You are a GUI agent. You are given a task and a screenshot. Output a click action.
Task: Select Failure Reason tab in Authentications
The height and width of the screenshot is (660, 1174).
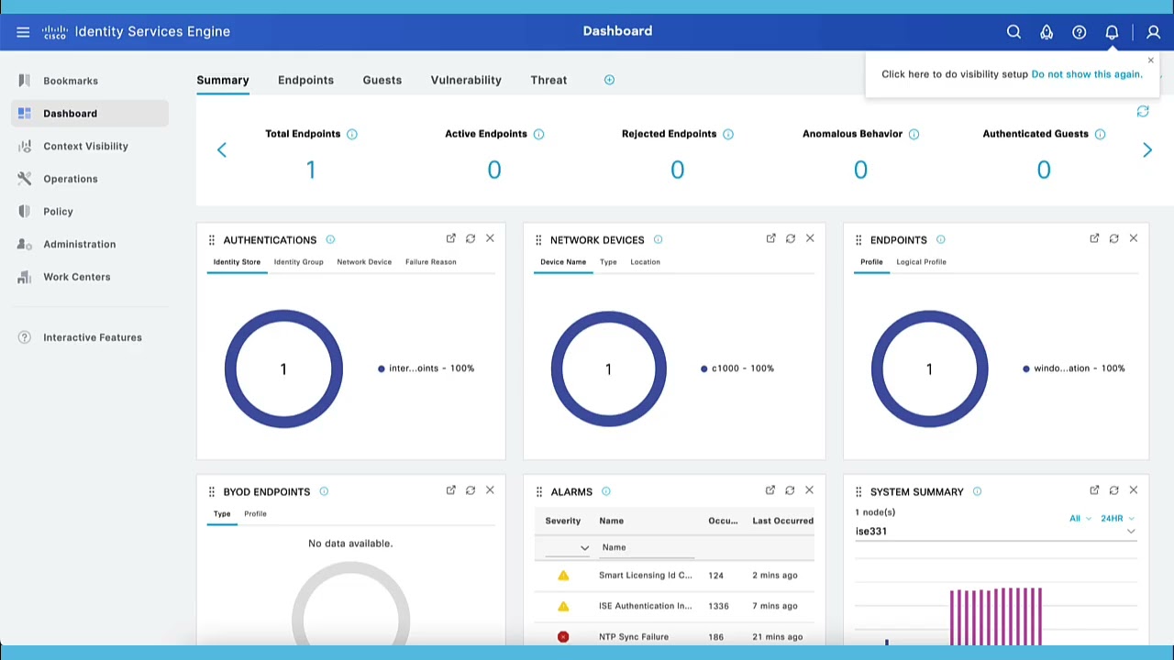pos(430,262)
